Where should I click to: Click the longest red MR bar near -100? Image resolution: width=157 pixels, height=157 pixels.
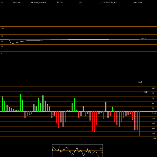[139, 124]
